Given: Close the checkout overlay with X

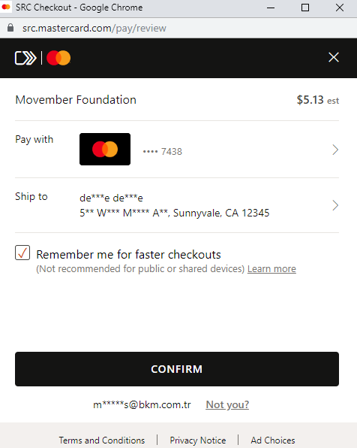Looking at the screenshot, I should coord(333,57).
